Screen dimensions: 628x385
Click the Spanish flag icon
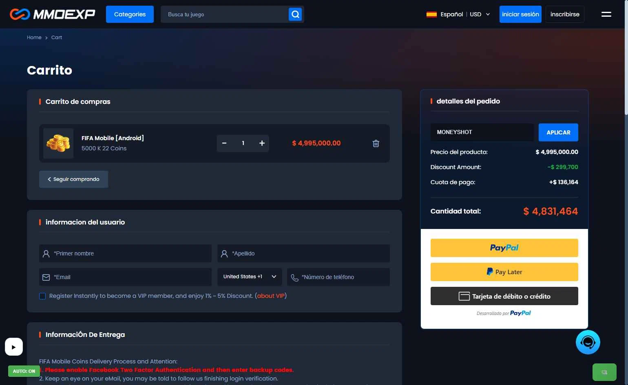pos(431,14)
